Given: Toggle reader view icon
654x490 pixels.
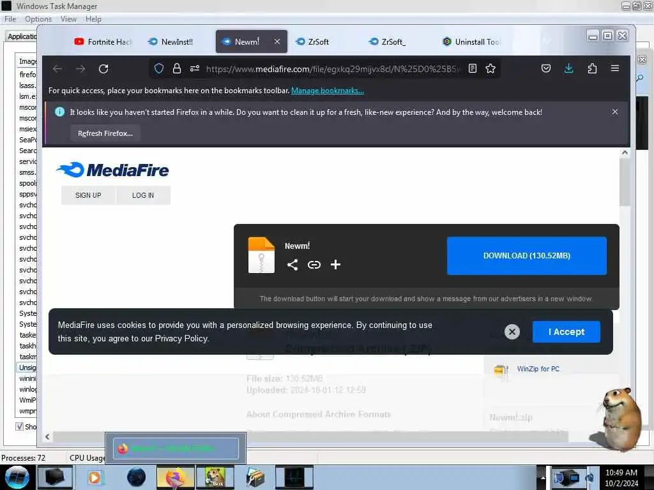Looking at the screenshot, I should 473,68.
